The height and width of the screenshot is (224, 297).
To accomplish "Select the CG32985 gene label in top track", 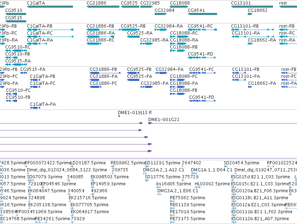I will (150, 3).
